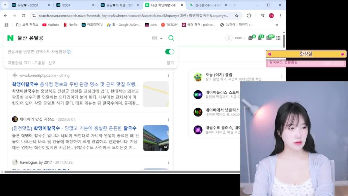This screenshot has width=348, height=196.
Task: Toggle off context autocomplete switch
Action: click(170, 52)
